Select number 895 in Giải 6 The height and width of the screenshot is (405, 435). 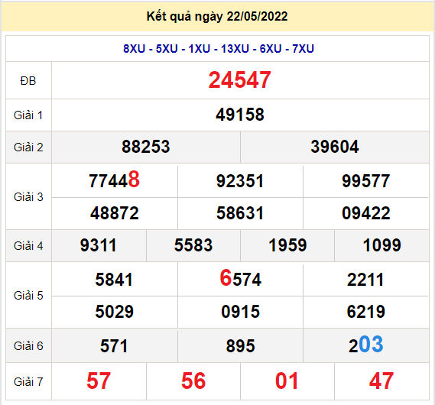(240, 346)
